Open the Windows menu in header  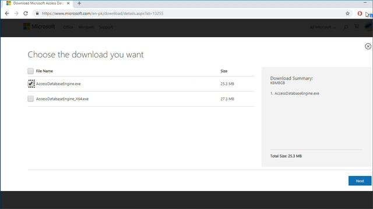(86, 27)
